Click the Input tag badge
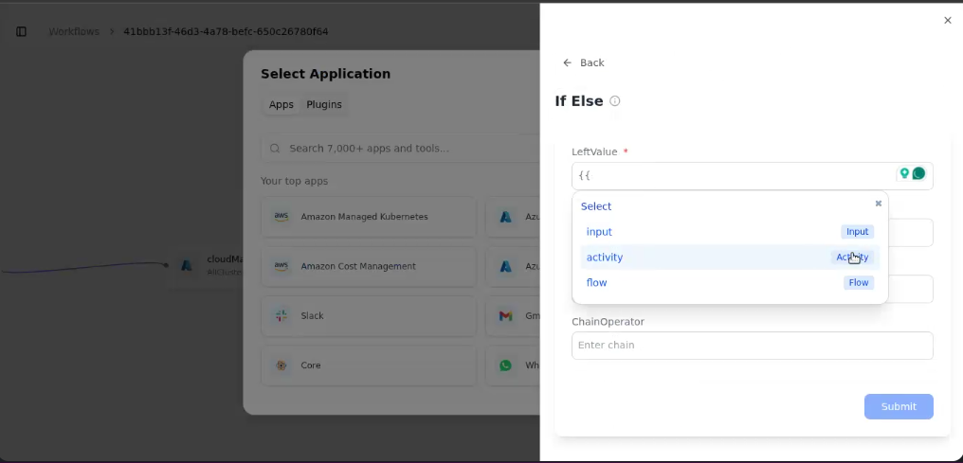This screenshot has width=963, height=463. 858,232
